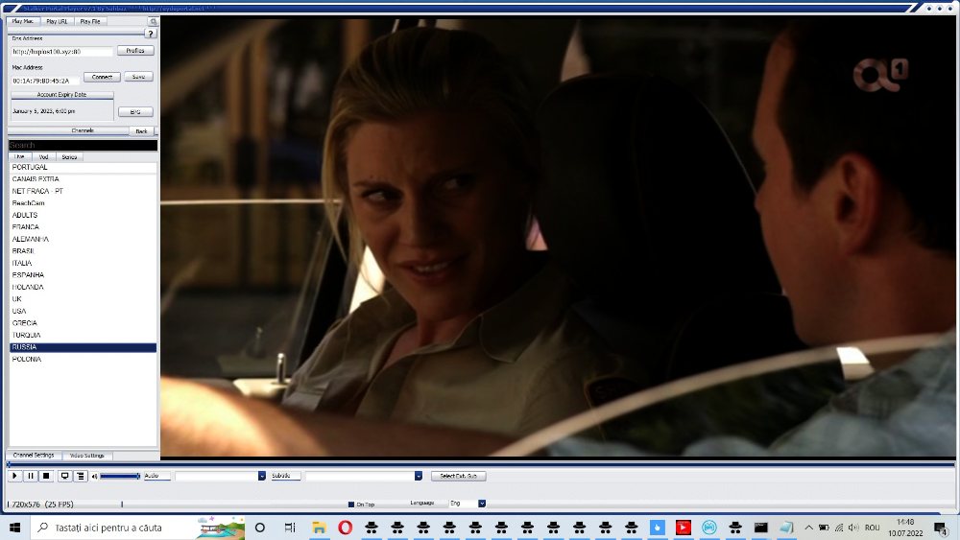Select BeachCam in the channel list
Viewport: 960px width, 540px height.
pos(83,203)
